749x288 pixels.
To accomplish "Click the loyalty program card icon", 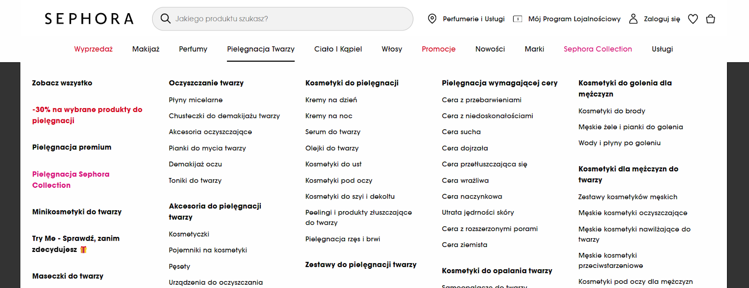I will (517, 19).
